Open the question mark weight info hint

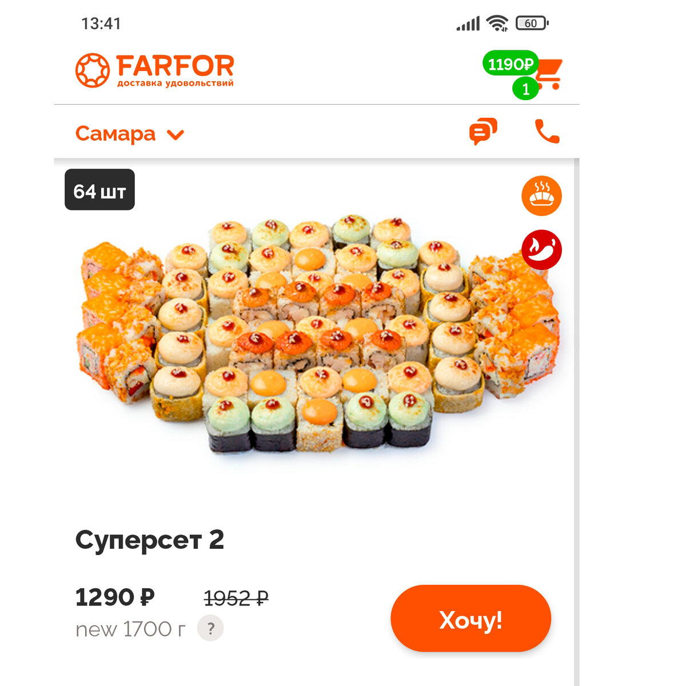(x=210, y=628)
